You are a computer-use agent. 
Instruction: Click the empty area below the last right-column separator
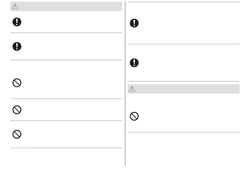tap(183, 149)
